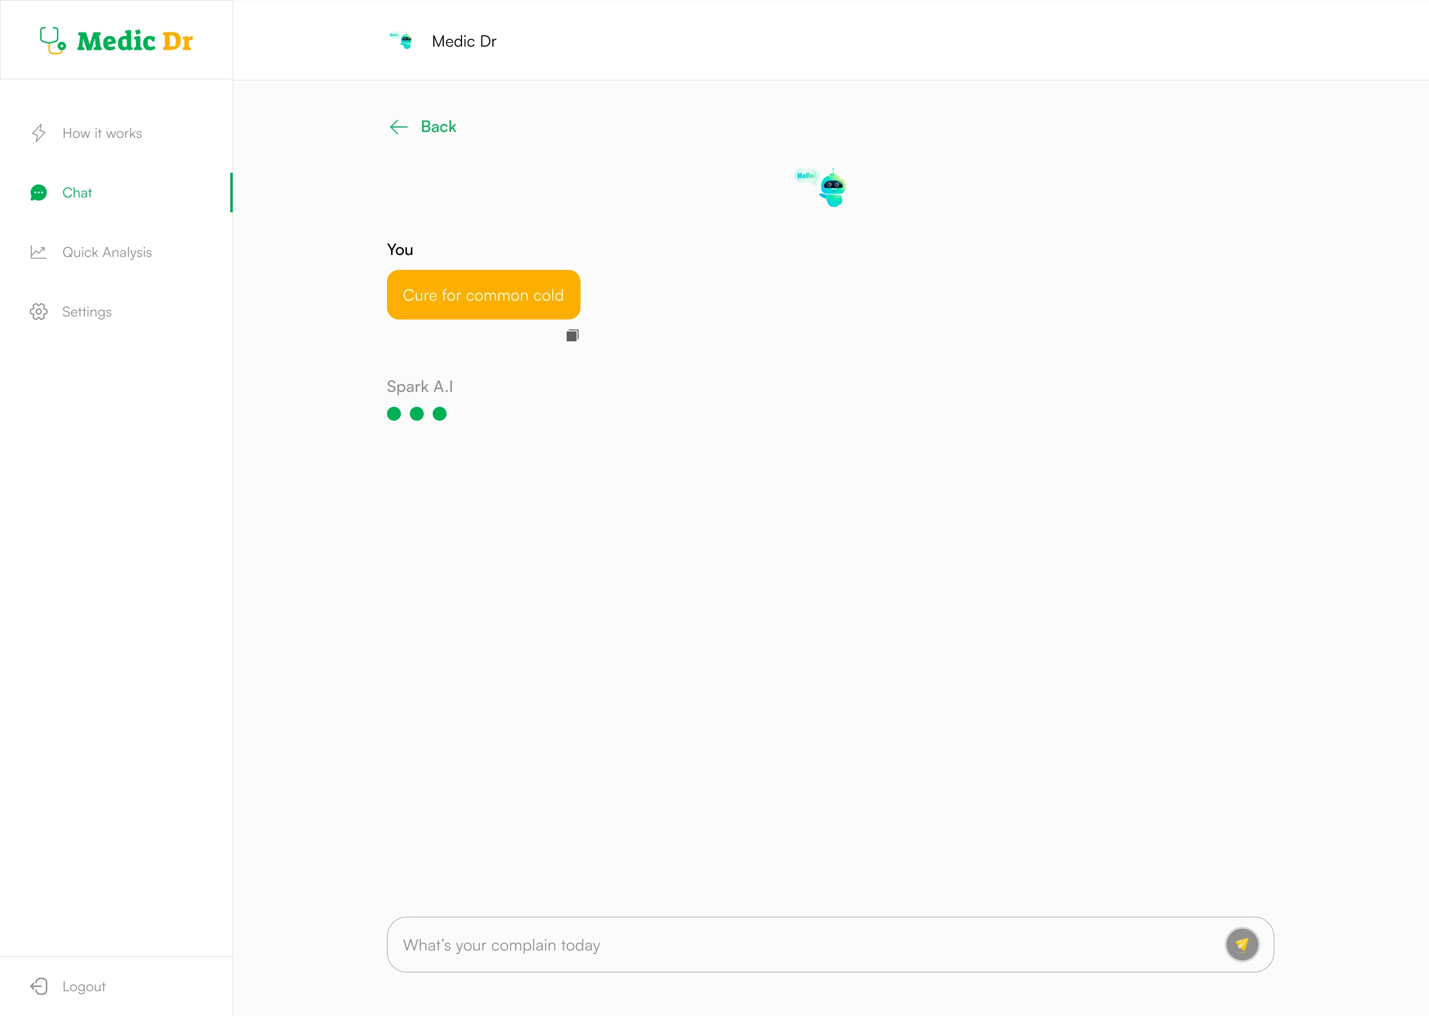1429x1016 pixels.
Task: Click the Medic Dr stethoscope logo icon
Action: pyautogui.click(x=53, y=41)
